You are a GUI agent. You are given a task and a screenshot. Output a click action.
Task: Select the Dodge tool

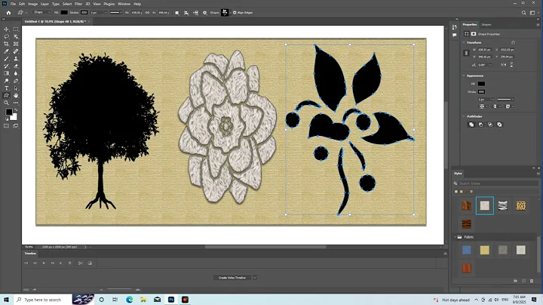click(x=6, y=81)
